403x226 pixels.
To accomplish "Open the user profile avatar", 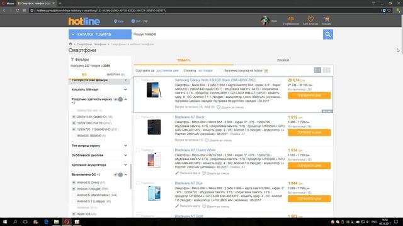I will 265,21.
